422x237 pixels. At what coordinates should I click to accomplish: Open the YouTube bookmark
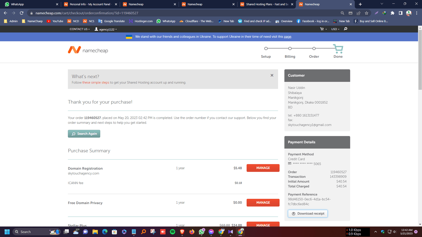click(55, 21)
